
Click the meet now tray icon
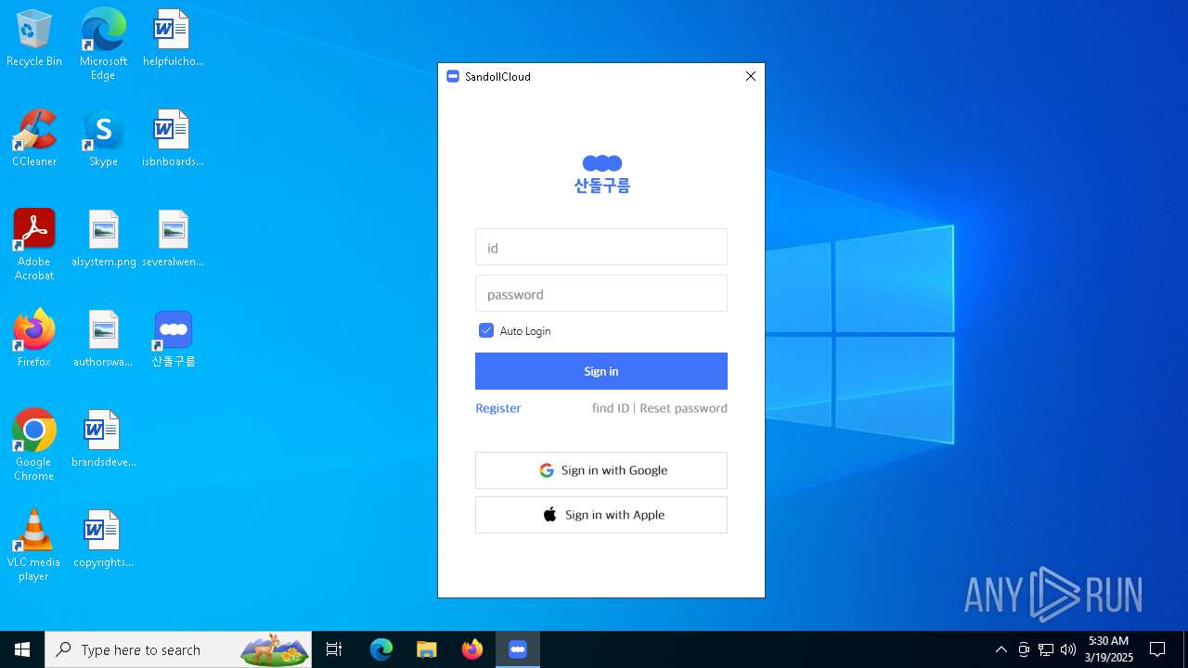1024,649
